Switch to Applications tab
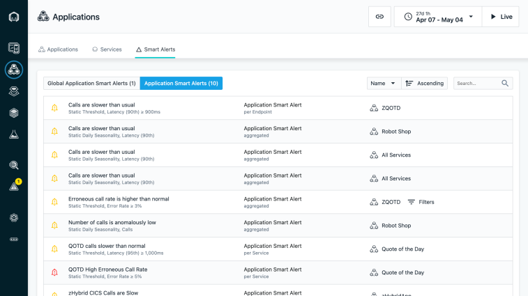528x296 pixels. (x=58, y=49)
